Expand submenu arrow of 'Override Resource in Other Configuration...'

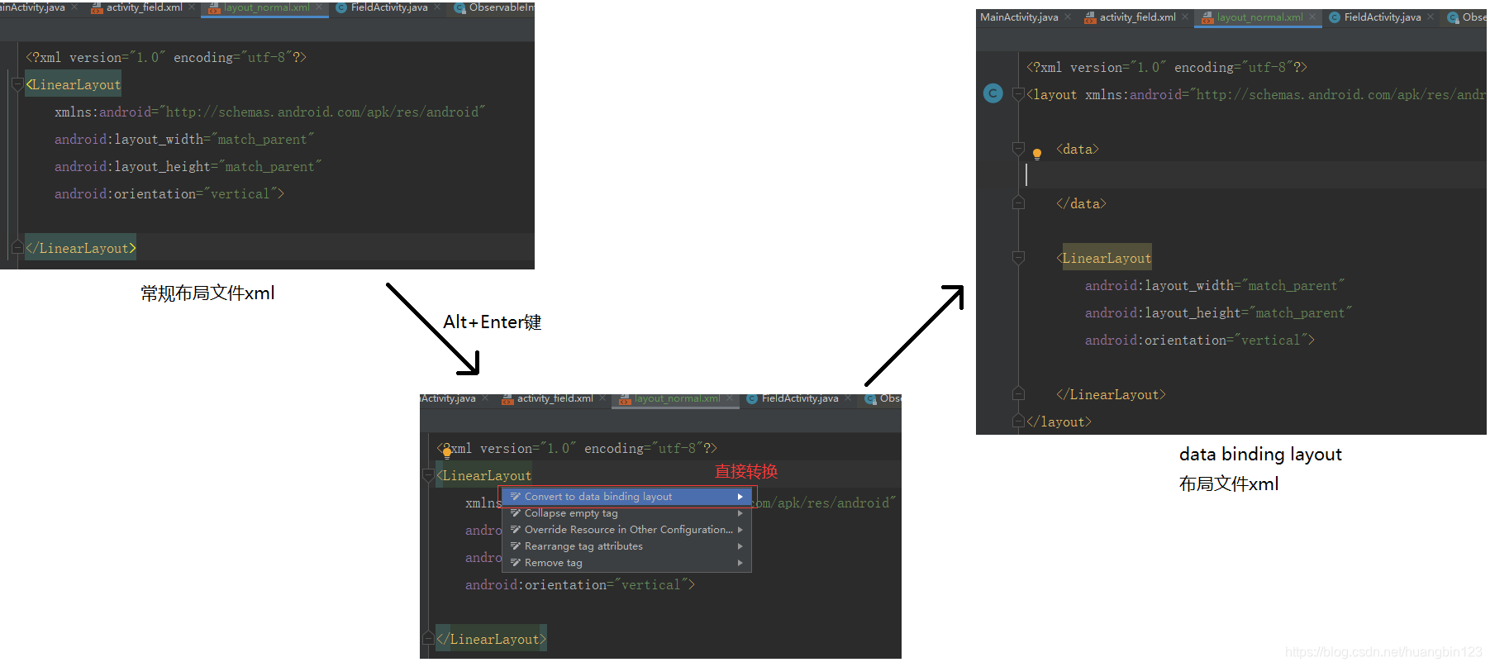click(740, 530)
